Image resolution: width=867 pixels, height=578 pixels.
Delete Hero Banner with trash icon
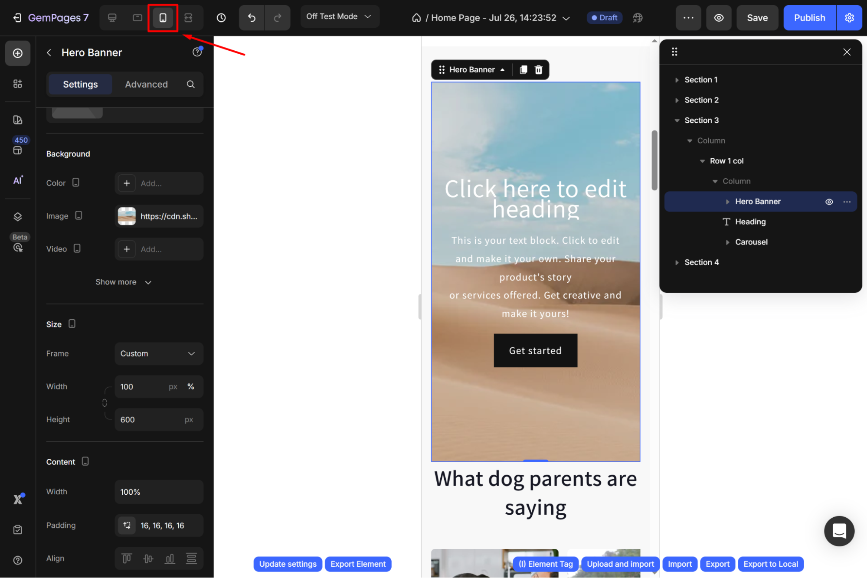coord(539,70)
